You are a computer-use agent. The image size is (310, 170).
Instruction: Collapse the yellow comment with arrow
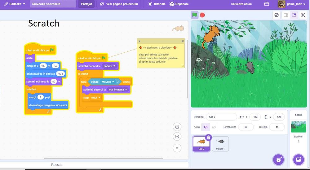(x=139, y=41)
